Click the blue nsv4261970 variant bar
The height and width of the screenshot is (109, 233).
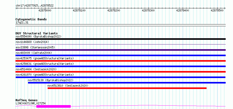click(120, 77)
